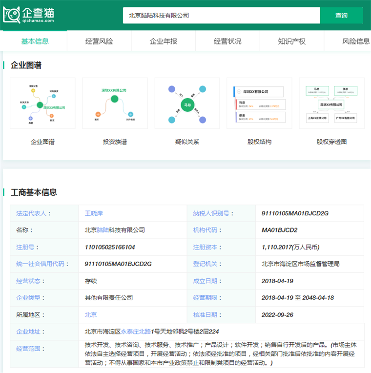Click the 疑似关系 caption link

pos(187,142)
